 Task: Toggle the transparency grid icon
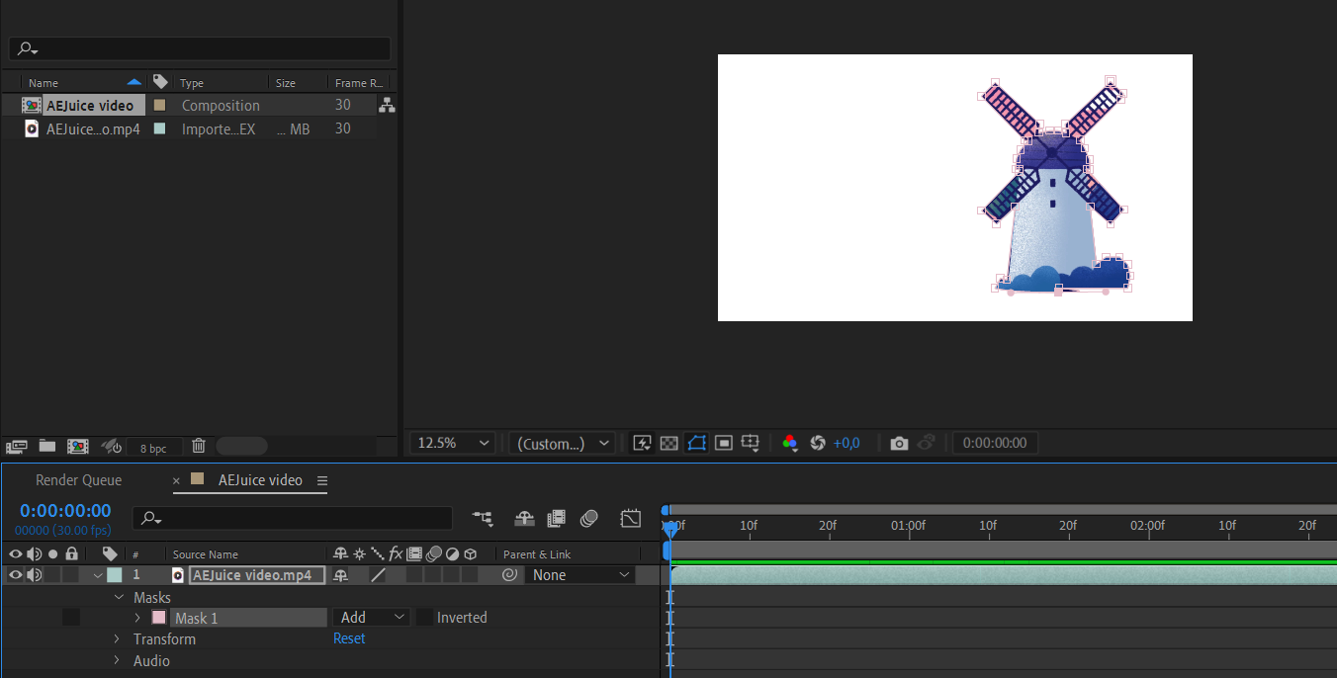click(669, 444)
